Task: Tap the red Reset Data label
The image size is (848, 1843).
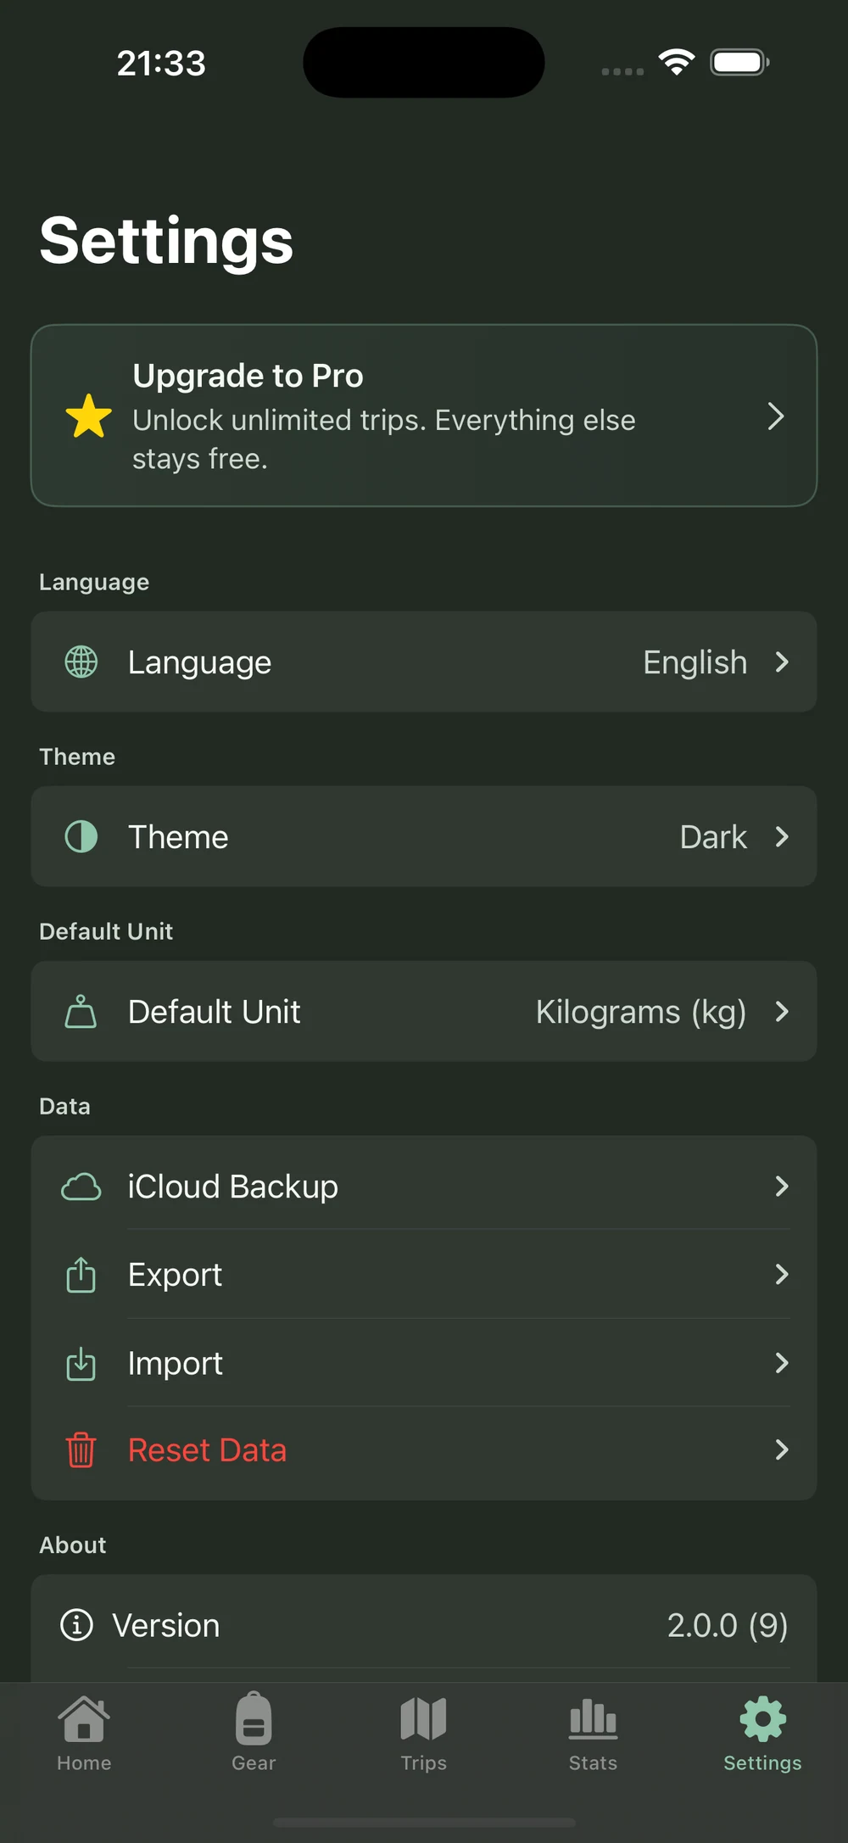Action: click(x=207, y=1450)
